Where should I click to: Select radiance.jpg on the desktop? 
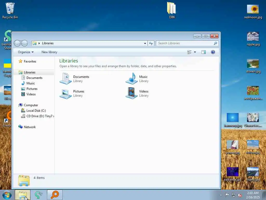coord(233,174)
